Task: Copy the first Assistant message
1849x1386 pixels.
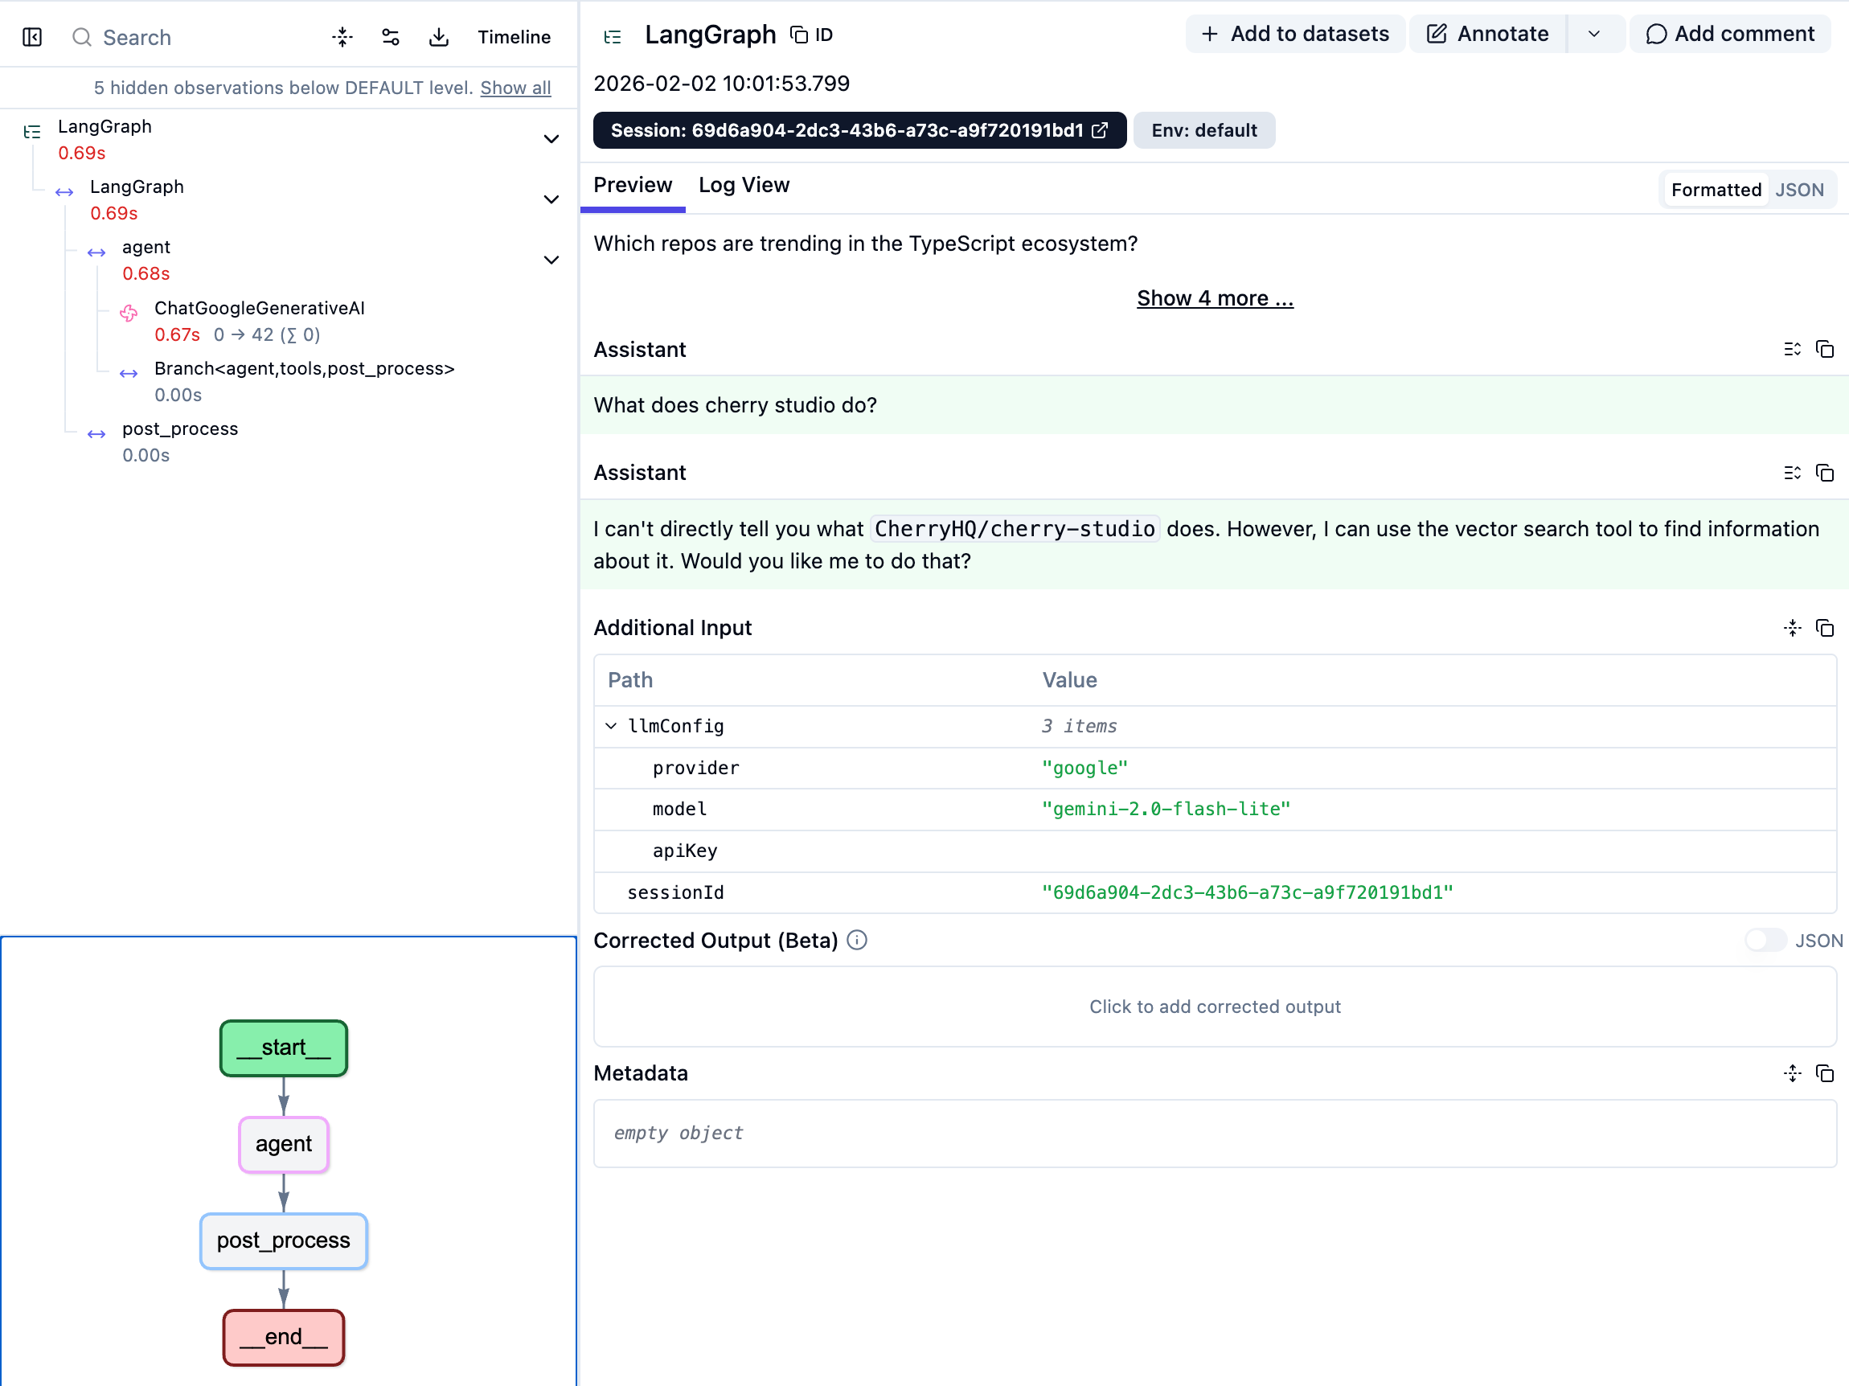Action: tap(1825, 350)
